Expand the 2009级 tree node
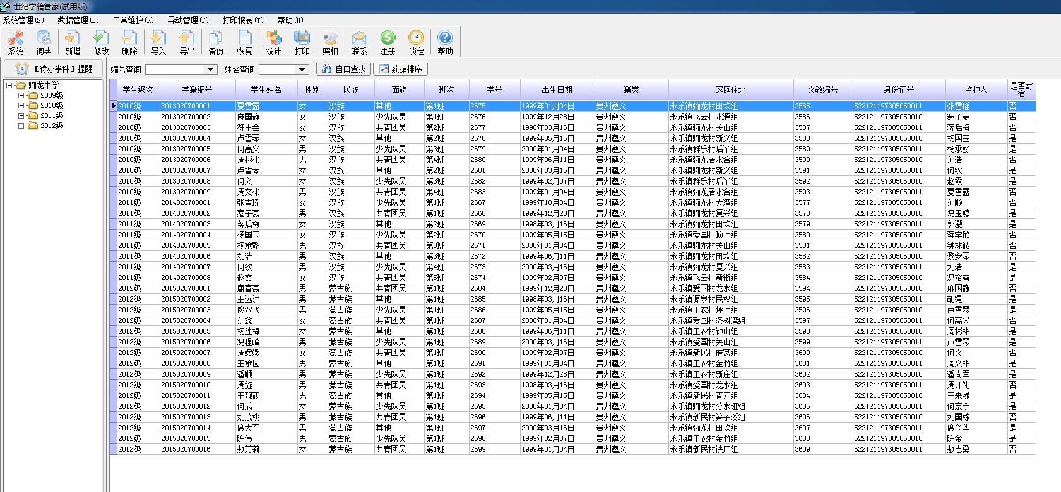The height and width of the screenshot is (492, 1061). (x=21, y=96)
